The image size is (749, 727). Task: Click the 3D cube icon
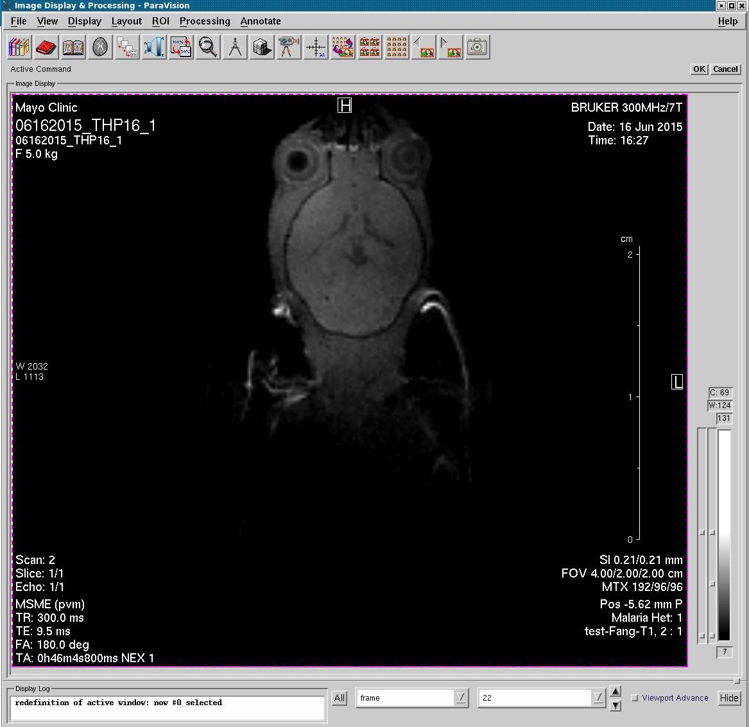point(261,47)
